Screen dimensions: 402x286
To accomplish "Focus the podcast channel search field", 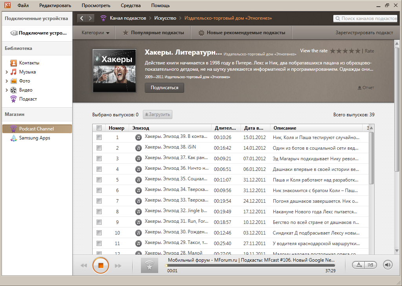I will pyautogui.click(x=365, y=18).
